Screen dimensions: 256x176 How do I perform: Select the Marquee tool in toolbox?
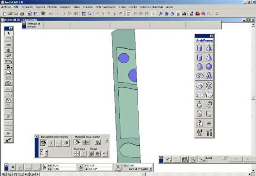pos(9,39)
